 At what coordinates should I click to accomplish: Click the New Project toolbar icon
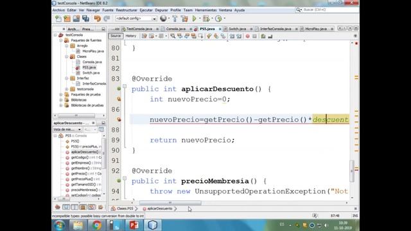[x=67, y=19]
